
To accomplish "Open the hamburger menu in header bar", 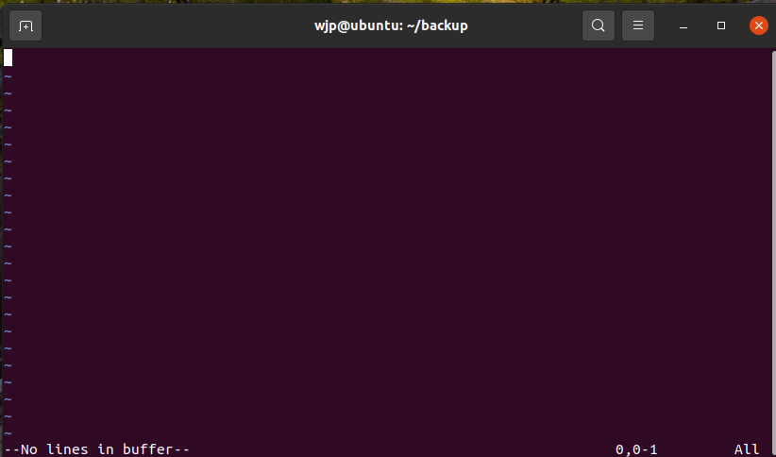I will point(638,25).
